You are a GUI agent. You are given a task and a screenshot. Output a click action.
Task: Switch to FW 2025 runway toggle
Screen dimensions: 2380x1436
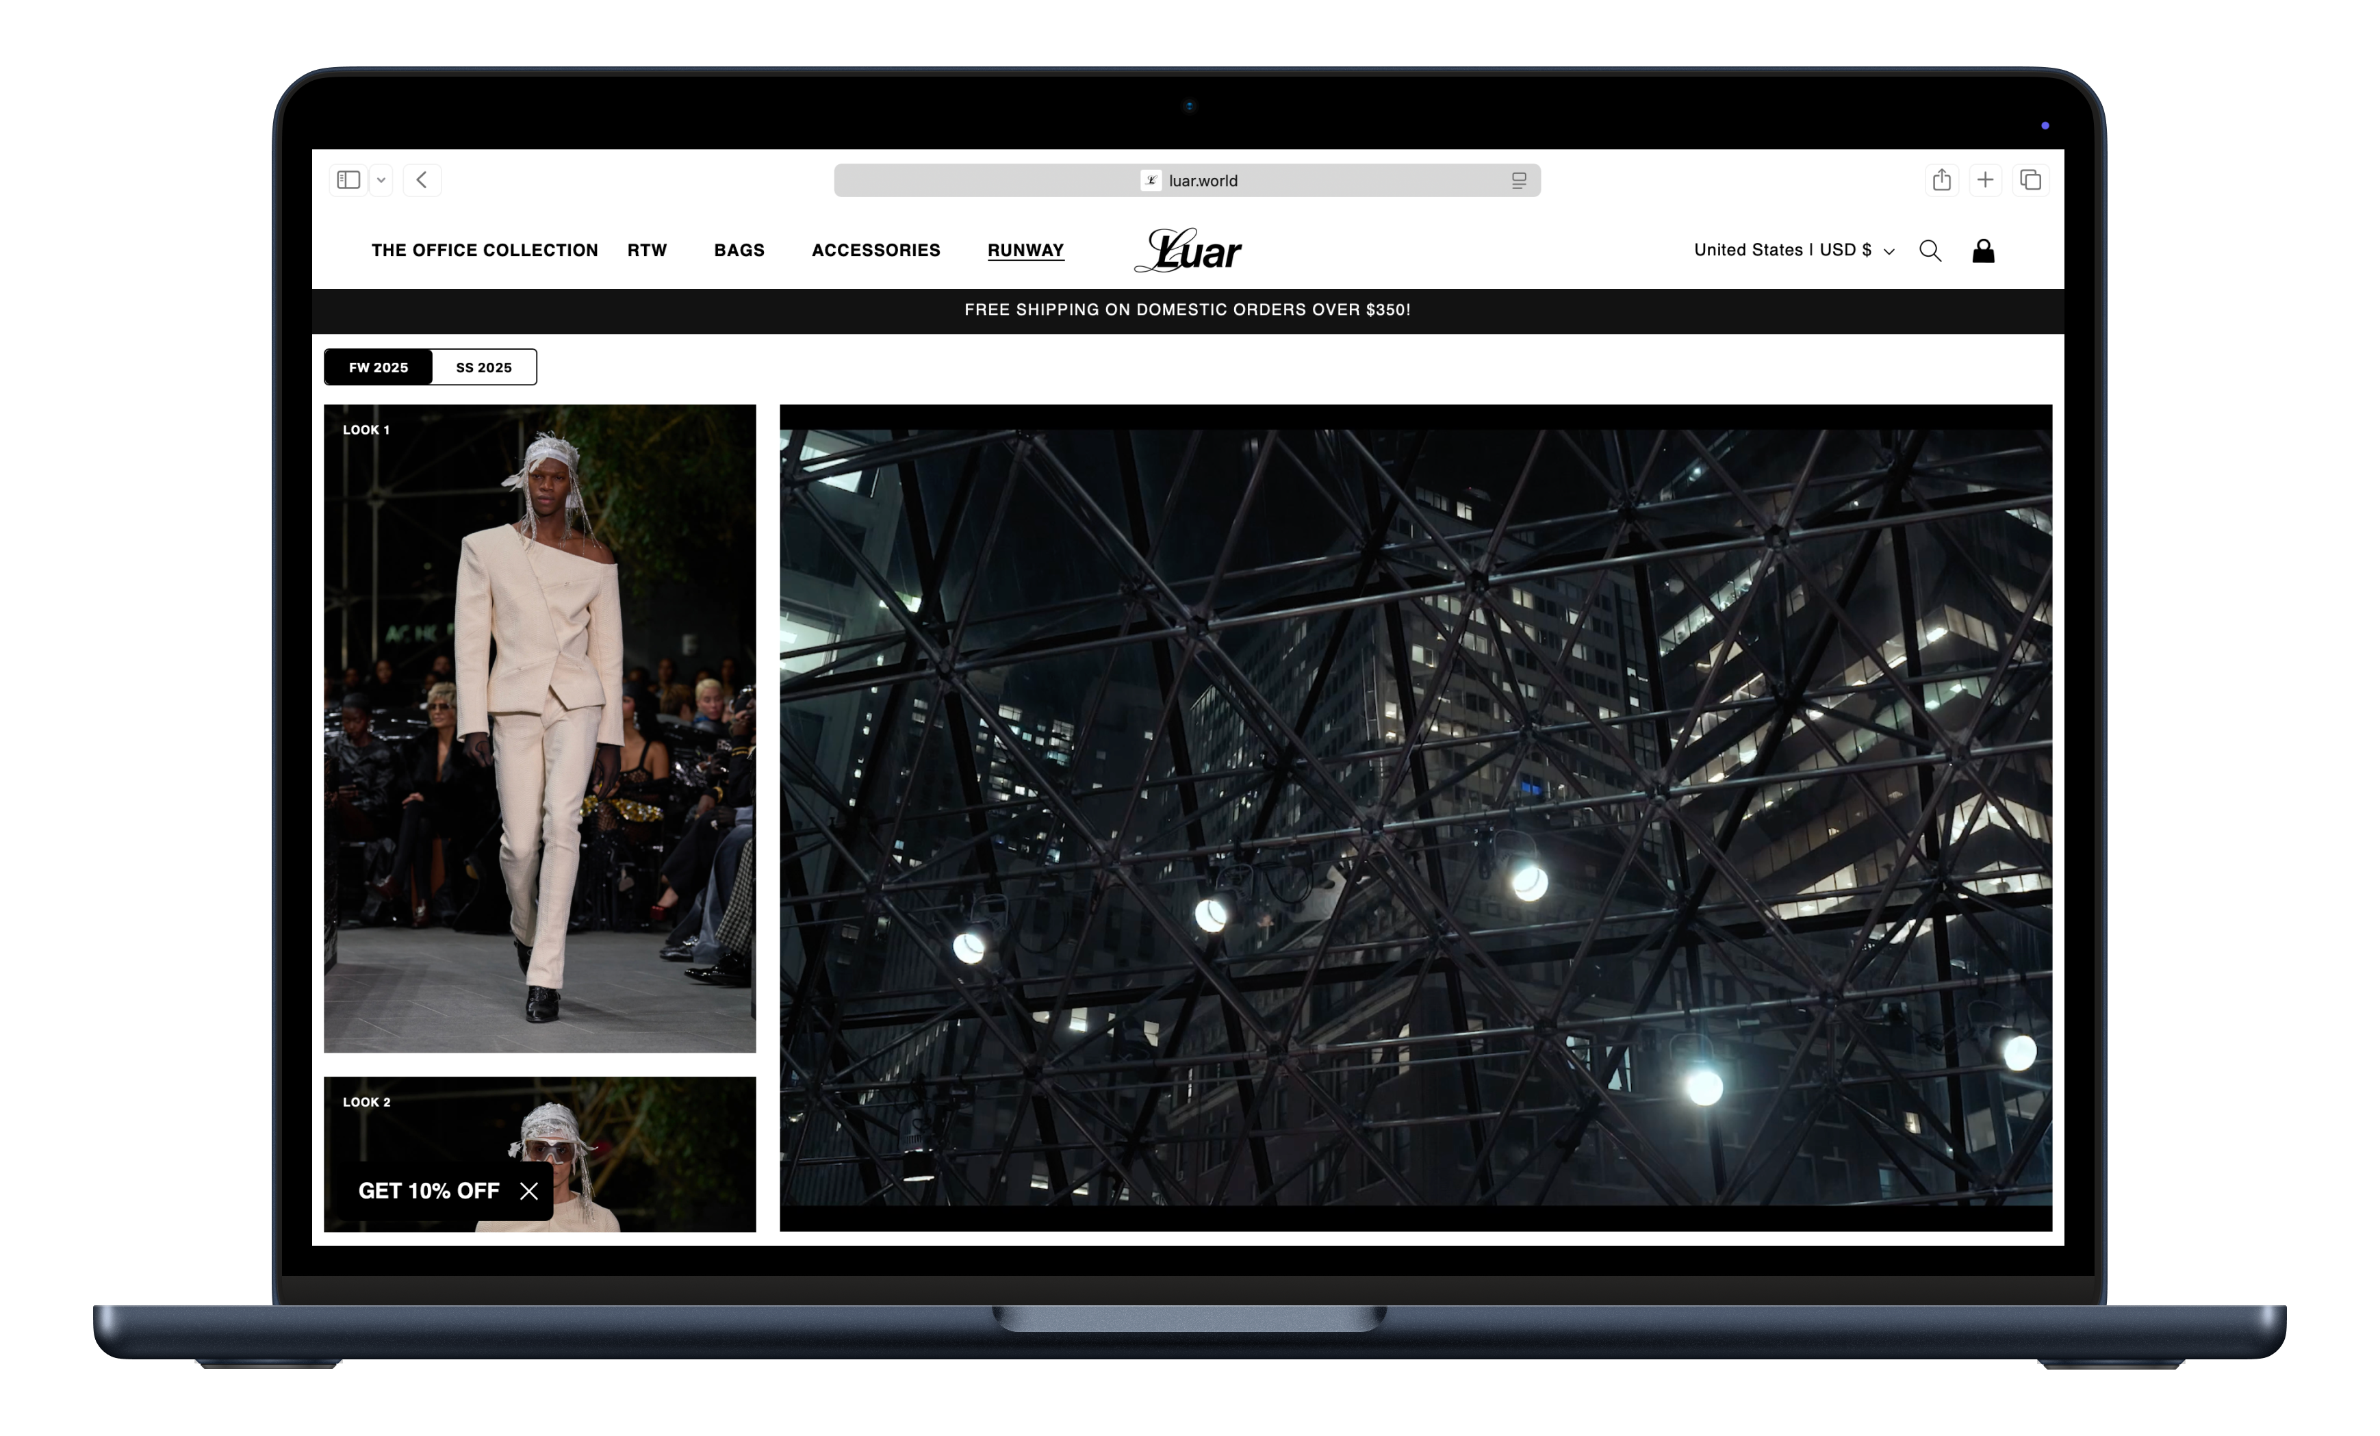379,367
